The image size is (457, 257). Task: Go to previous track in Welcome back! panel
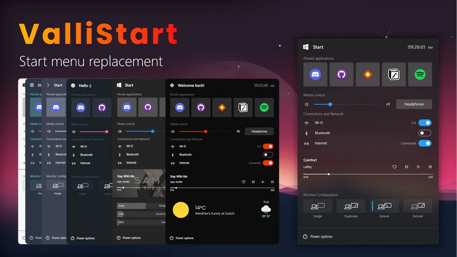click(253, 182)
